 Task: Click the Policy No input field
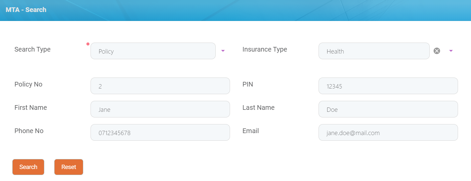(x=160, y=86)
